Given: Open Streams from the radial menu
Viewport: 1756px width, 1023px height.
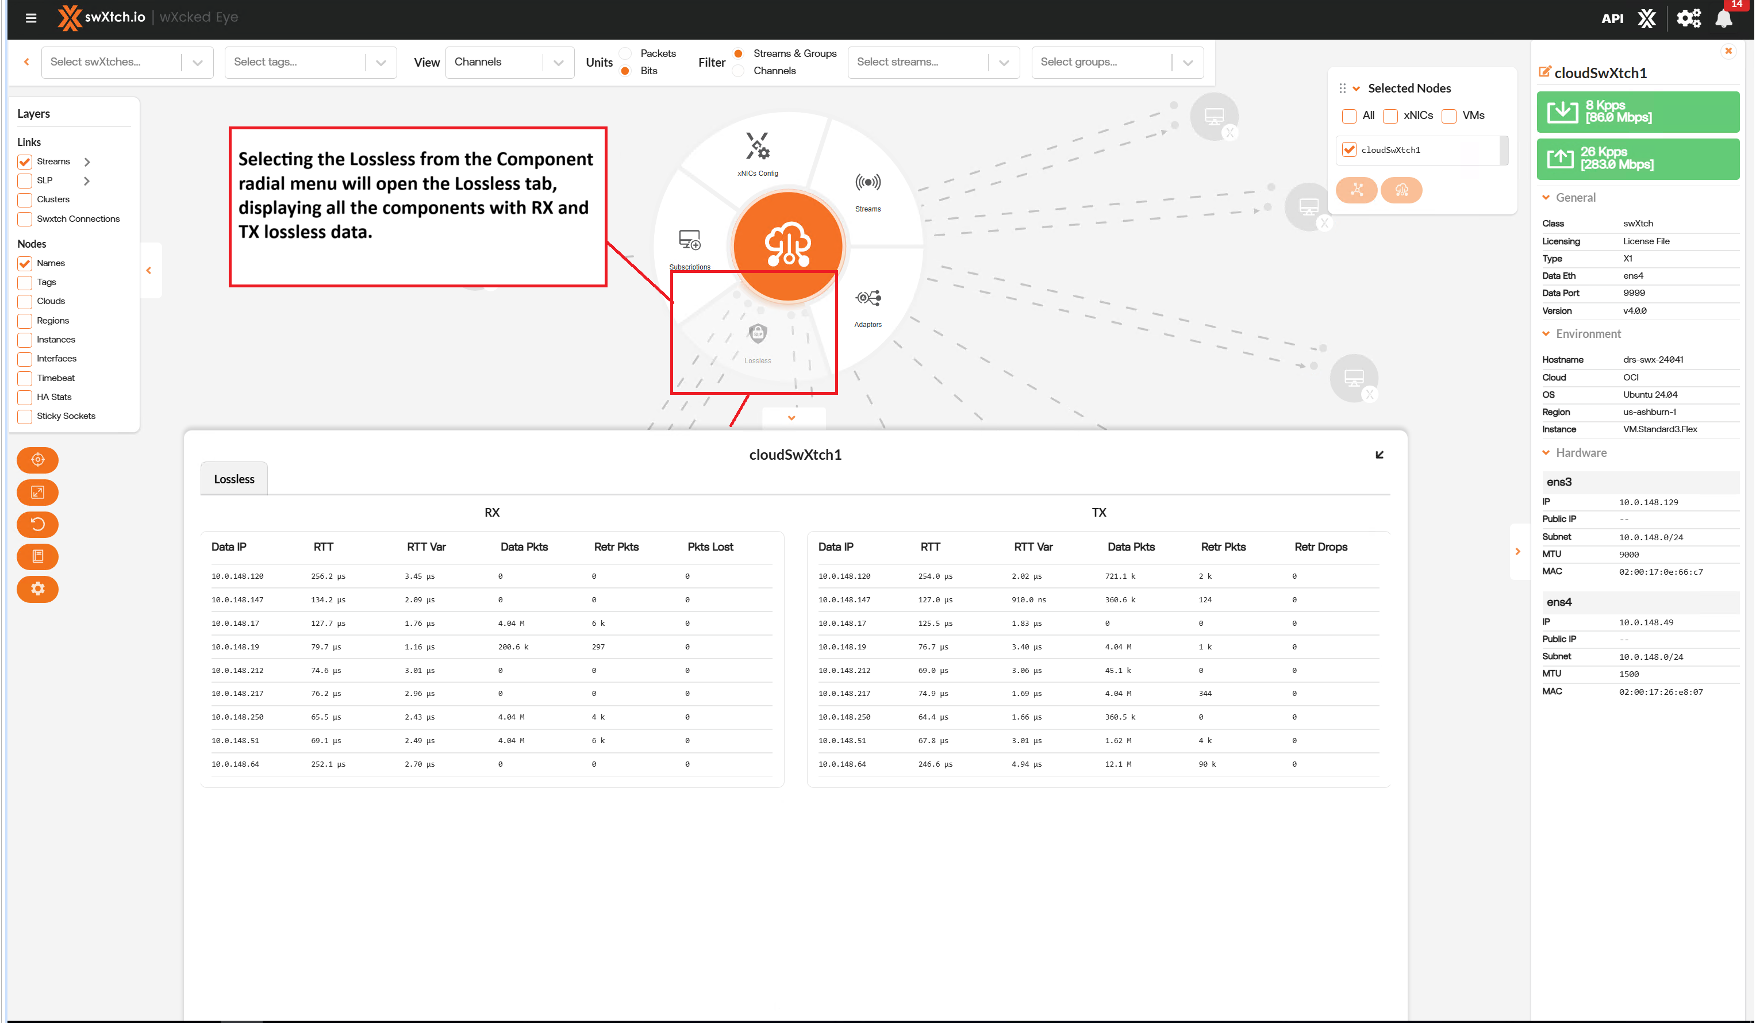Looking at the screenshot, I should tap(867, 183).
